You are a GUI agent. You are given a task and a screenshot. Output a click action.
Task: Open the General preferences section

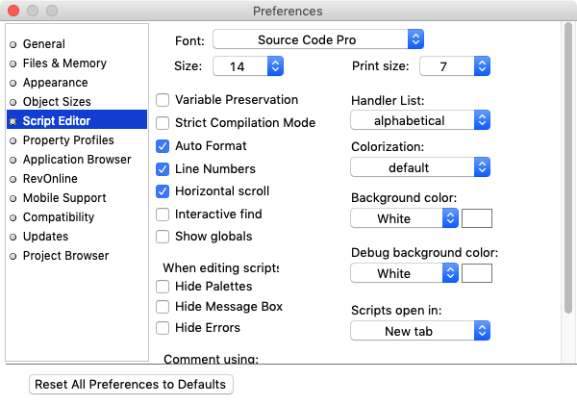click(44, 44)
